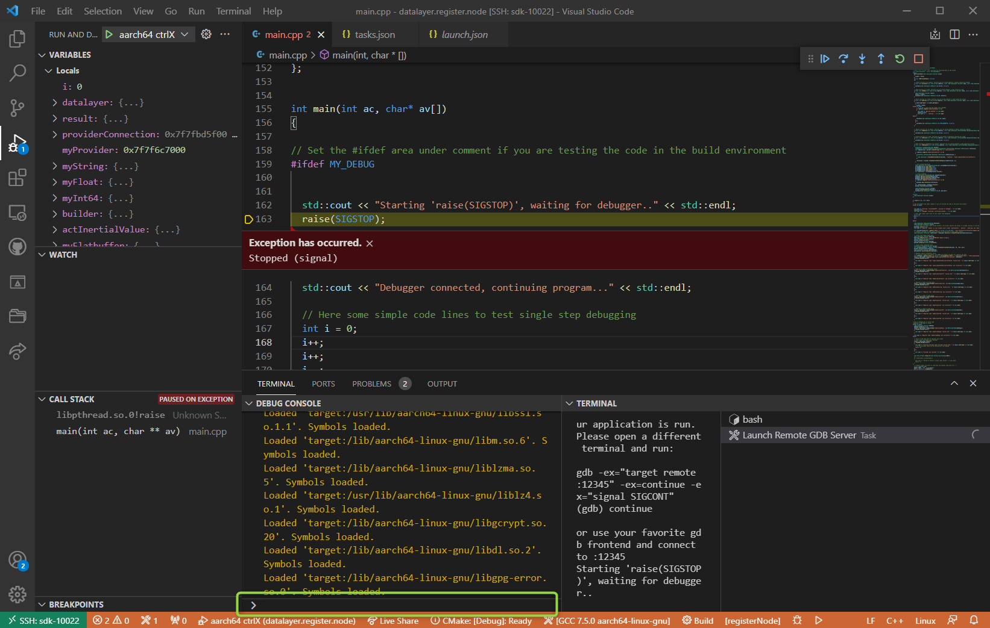Open the Search view in the activity bar
Viewport: 990px width, 628px height.
[x=17, y=72]
